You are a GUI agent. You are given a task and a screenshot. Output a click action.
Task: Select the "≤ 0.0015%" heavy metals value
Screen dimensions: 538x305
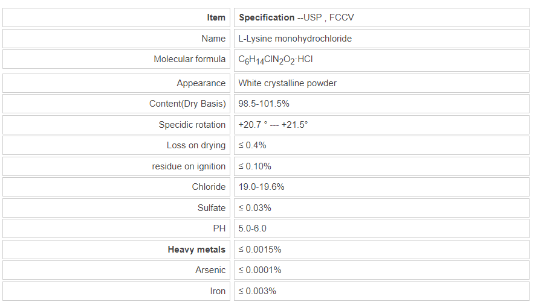point(259,250)
